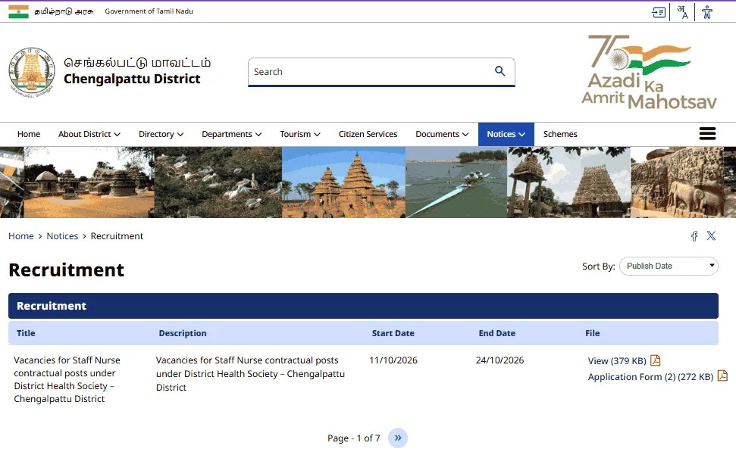Click the bird sanctuary pelicans banner image

click(x=218, y=182)
